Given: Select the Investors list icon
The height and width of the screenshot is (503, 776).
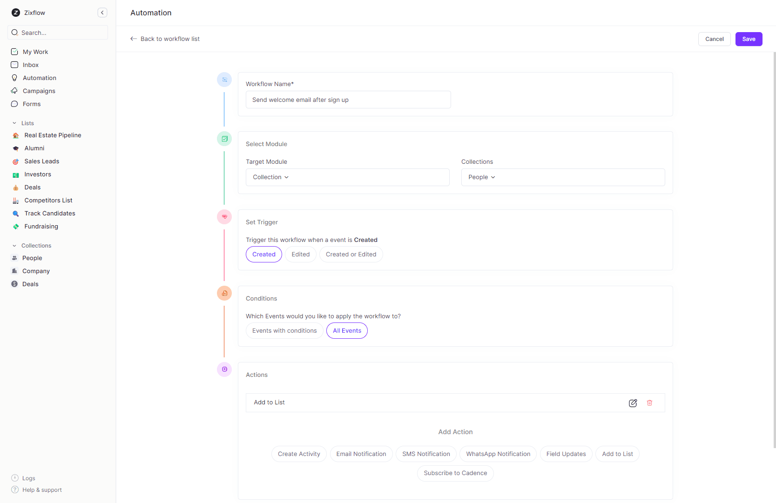Looking at the screenshot, I should pyautogui.click(x=15, y=174).
